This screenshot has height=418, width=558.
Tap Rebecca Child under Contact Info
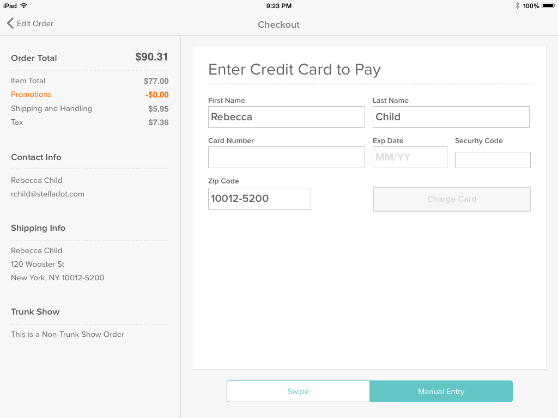click(37, 180)
